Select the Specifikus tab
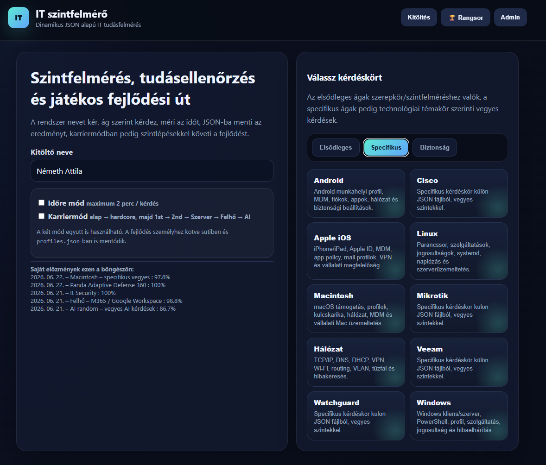Viewport: 546px width, 465px height. 386,148
